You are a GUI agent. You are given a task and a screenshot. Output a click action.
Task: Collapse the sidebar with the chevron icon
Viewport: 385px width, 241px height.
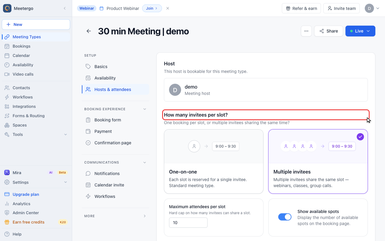pos(65,8)
